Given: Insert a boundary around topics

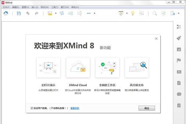Looking at the screenshot, I should pyautogui.click(x=71, y=13).
